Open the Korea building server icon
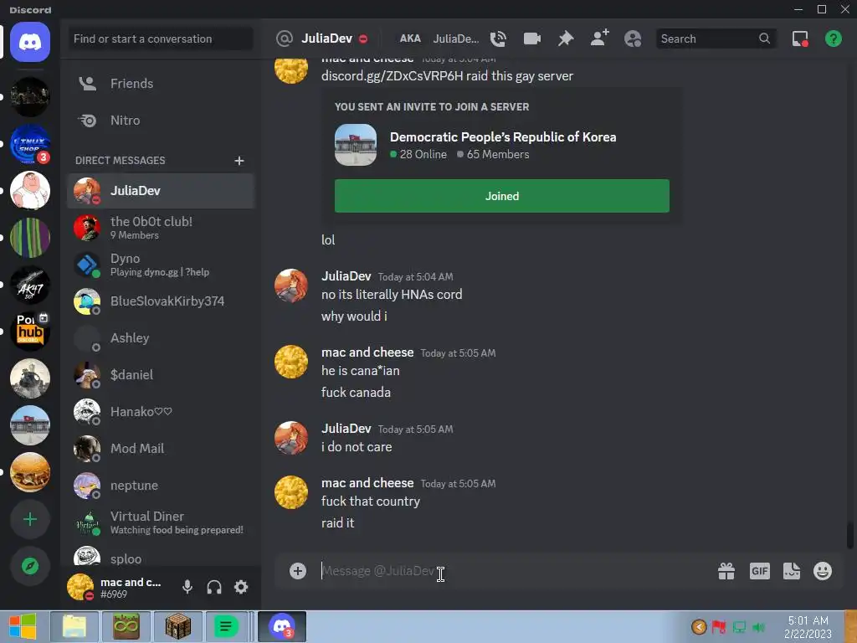Image resolution: width=857 pixels, height=643 pixels. click(x=30, y=425)
